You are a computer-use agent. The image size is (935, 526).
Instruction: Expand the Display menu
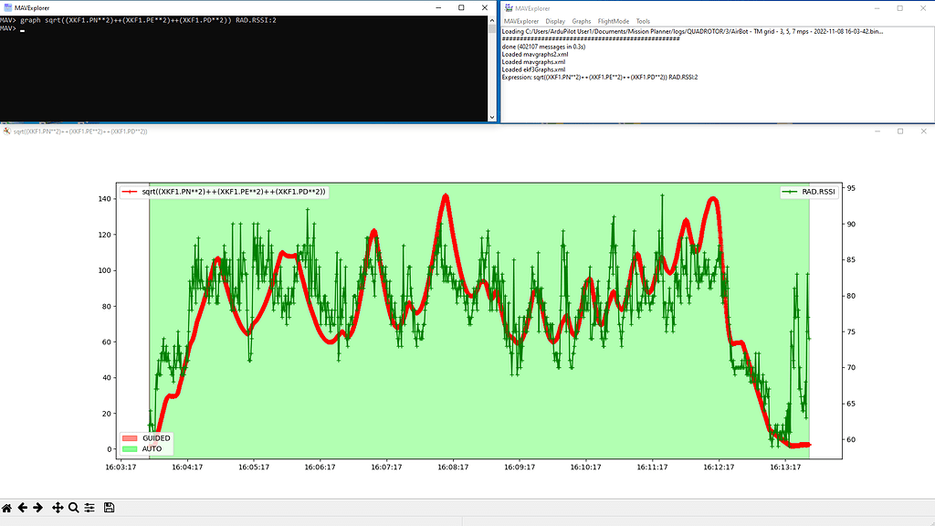point(555,20)
